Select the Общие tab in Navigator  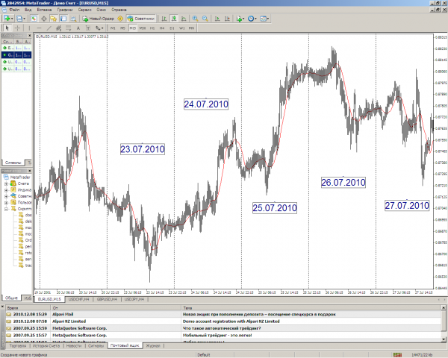[11, 298]
